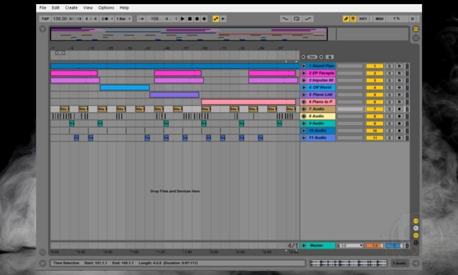Click the MIDI map mode button

pos(379,19)
